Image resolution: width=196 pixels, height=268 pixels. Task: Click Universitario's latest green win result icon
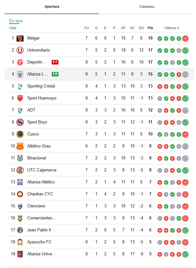point(185,51)
